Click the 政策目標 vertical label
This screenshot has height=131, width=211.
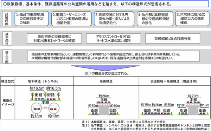click(x=7, y=19)
